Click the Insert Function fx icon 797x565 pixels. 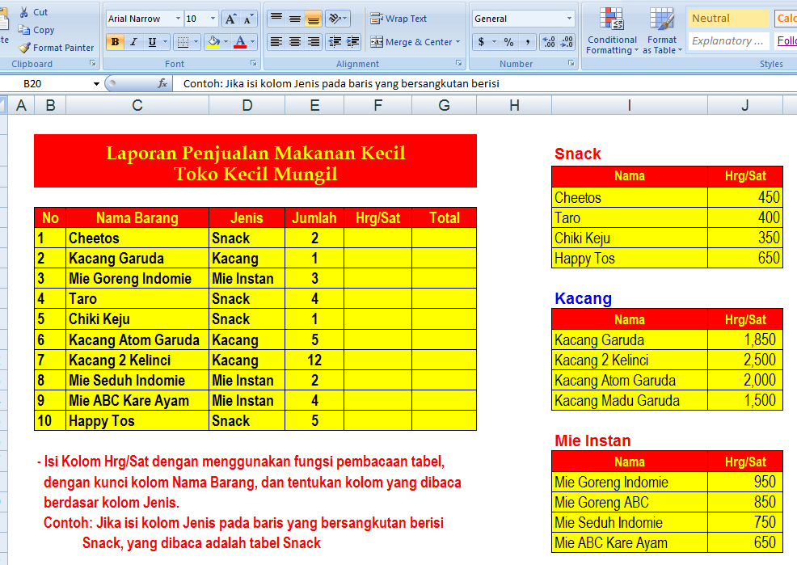(162, 83)
